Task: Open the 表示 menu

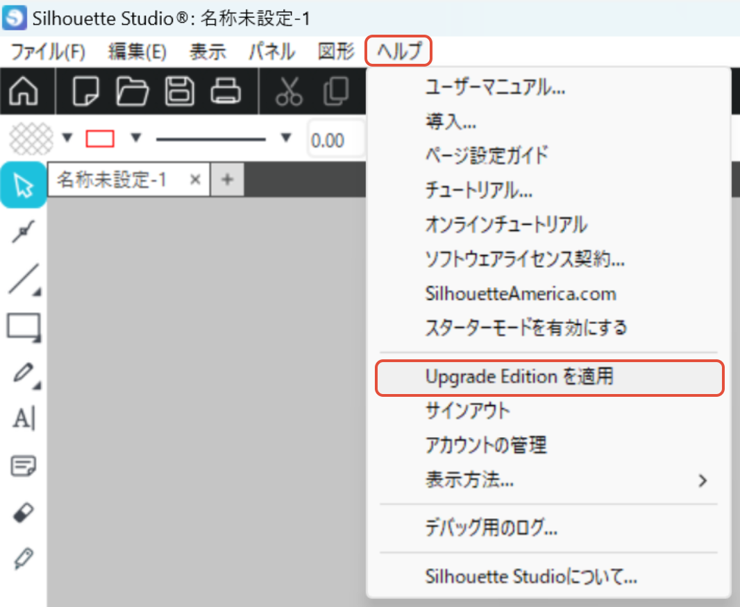Action: click(208, 51)
